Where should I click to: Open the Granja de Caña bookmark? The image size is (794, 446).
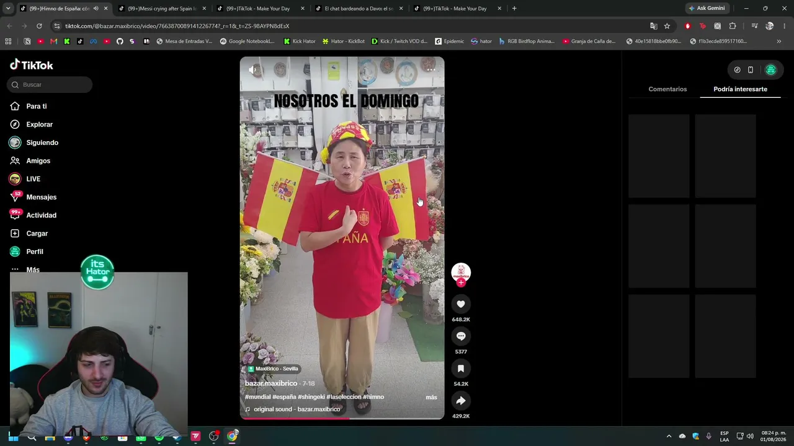pyautogui.click(x=589, y=42)
